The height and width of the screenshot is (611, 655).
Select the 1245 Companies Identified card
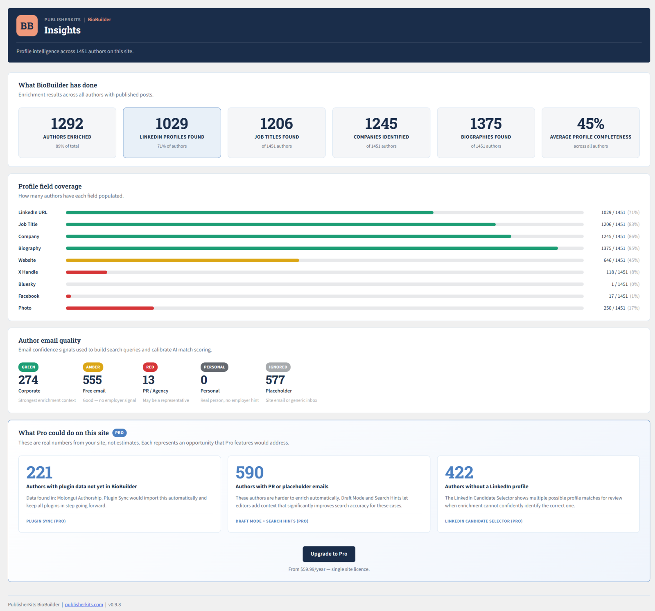coord(381,133)
